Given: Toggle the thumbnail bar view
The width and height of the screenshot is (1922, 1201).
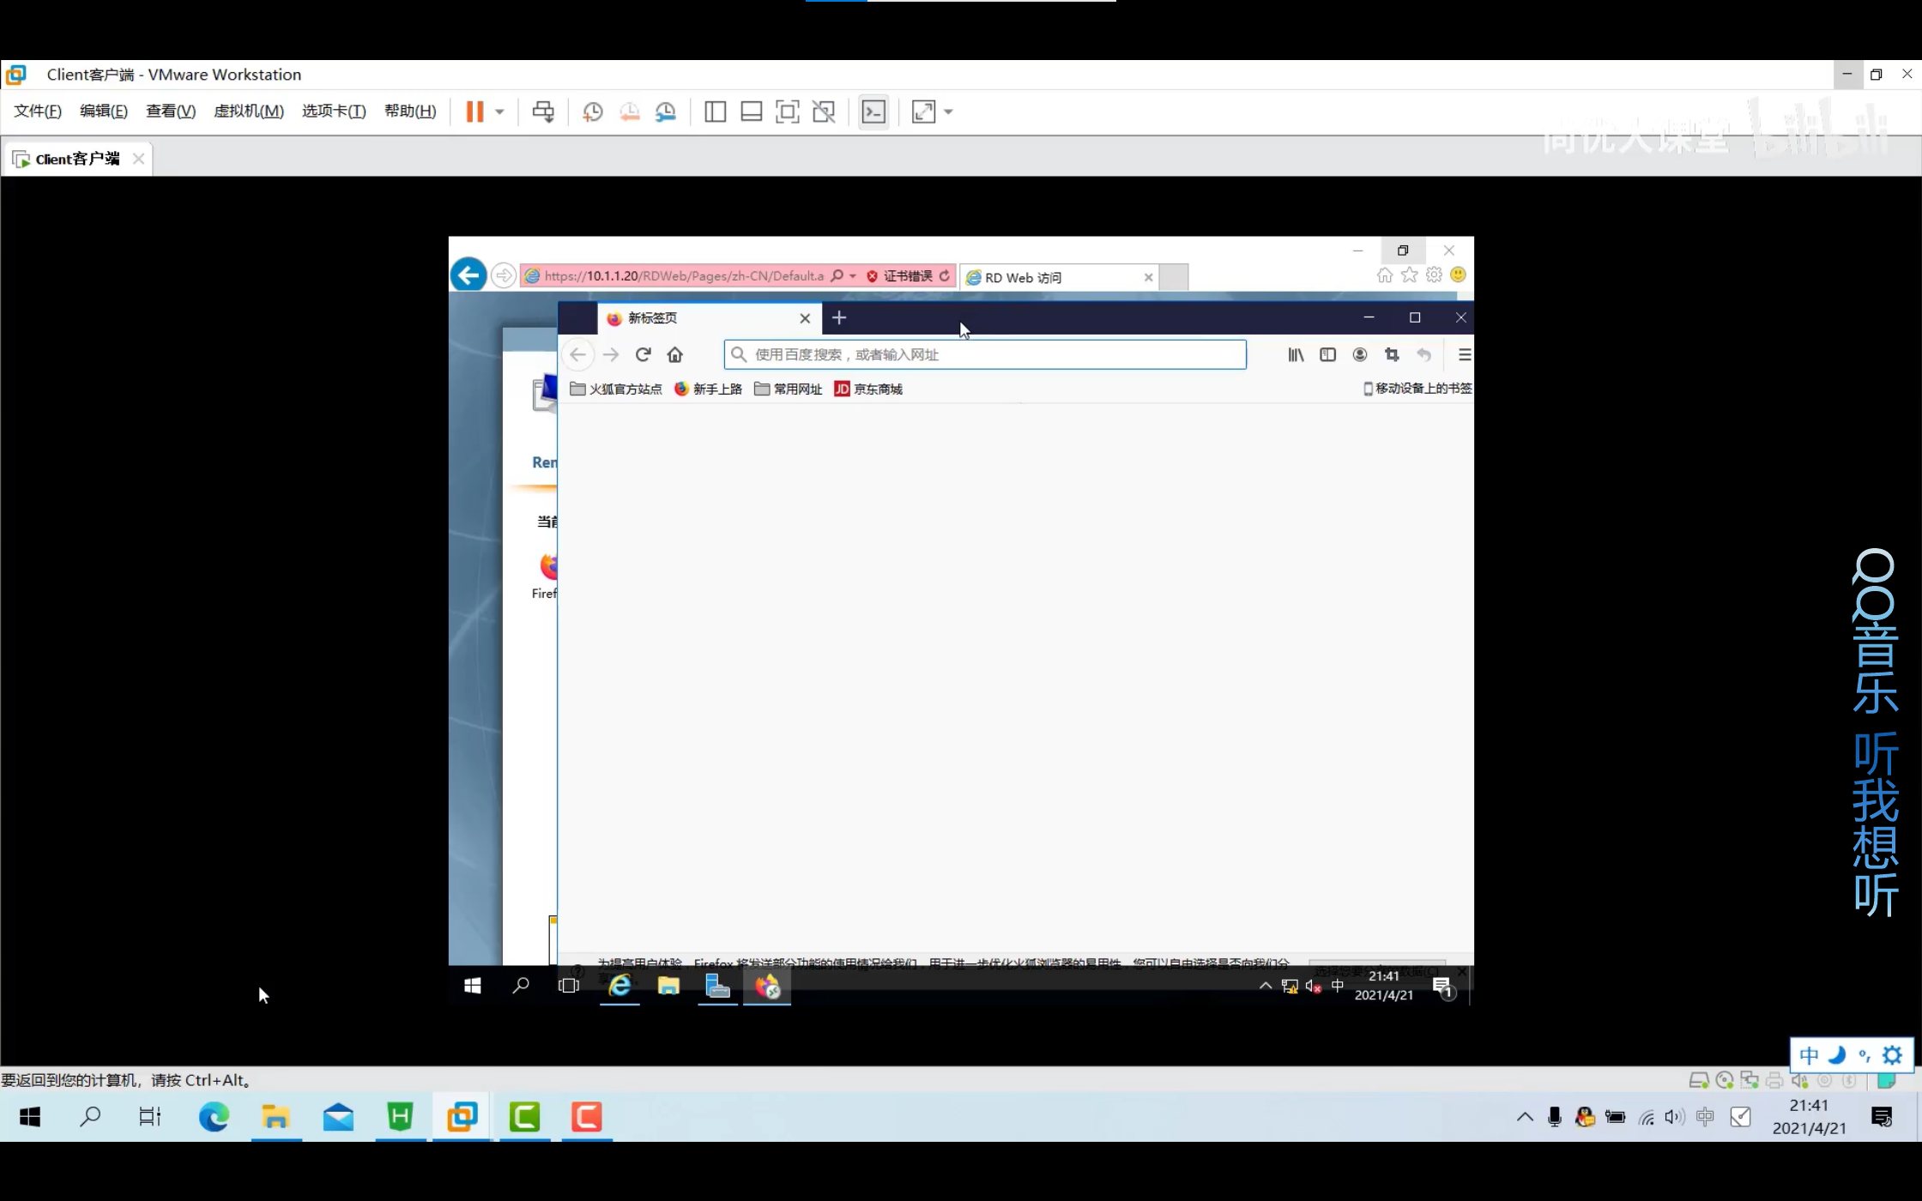Looking at the screenshot, I should coord(751,112).
